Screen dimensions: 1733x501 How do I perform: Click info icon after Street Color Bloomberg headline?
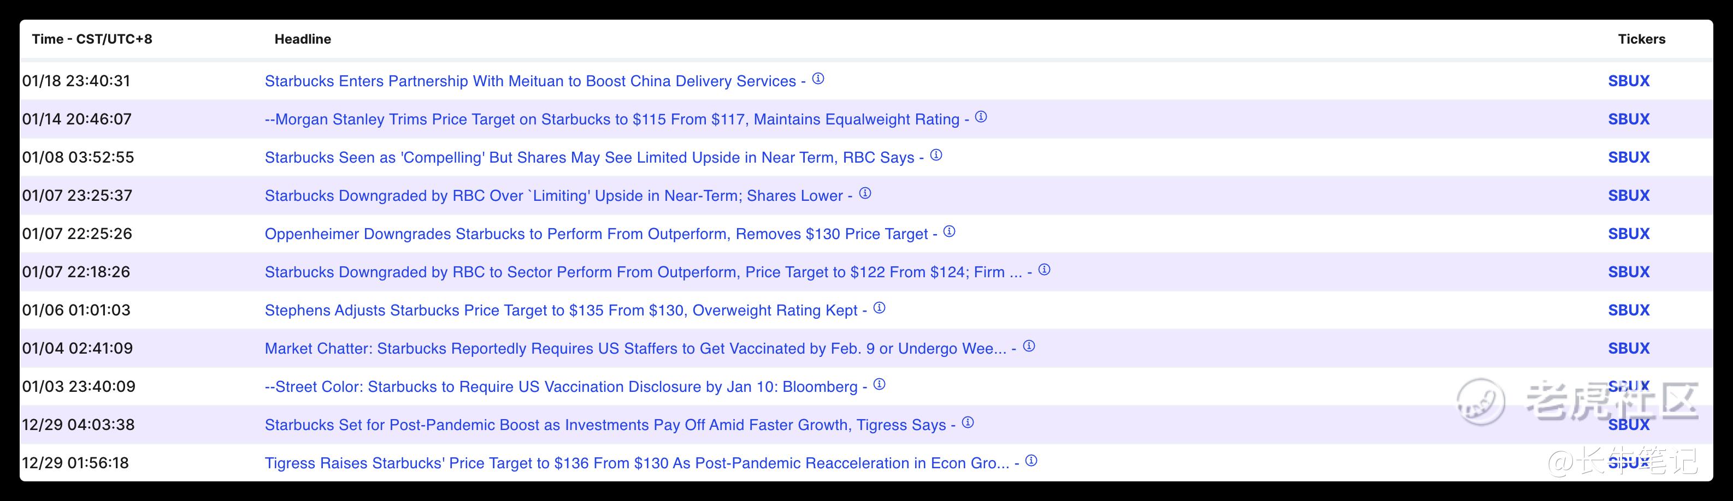click(x=879, y=385)
